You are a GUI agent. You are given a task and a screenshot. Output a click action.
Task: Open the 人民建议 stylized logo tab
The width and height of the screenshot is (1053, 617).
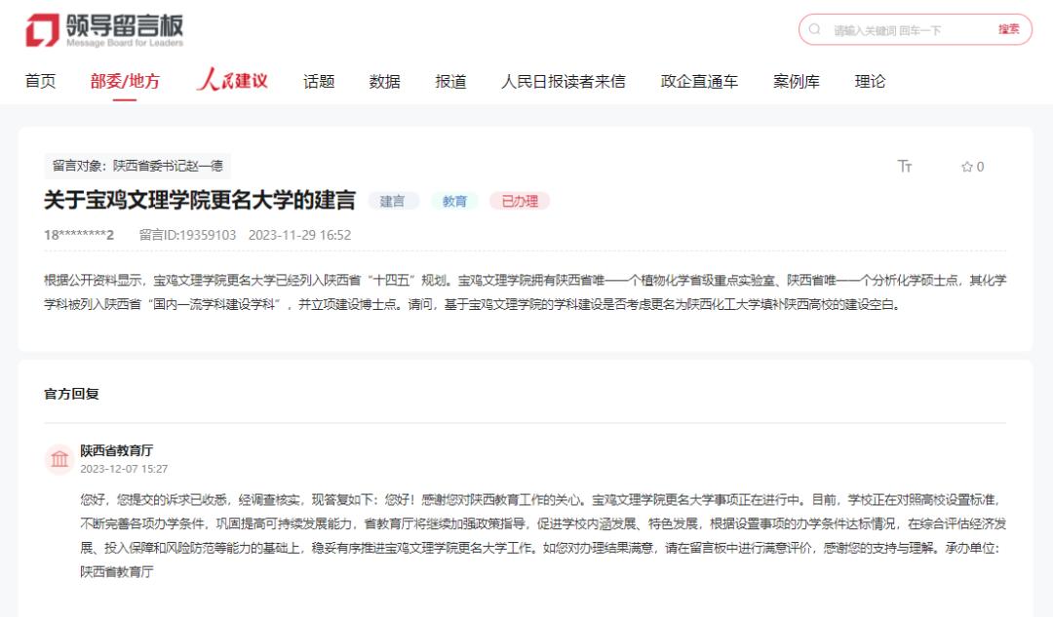[232, 81]
